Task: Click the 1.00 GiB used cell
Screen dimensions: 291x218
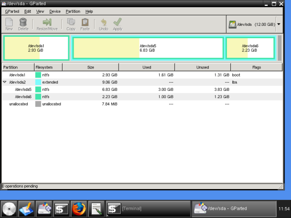Action: [166, 97]
